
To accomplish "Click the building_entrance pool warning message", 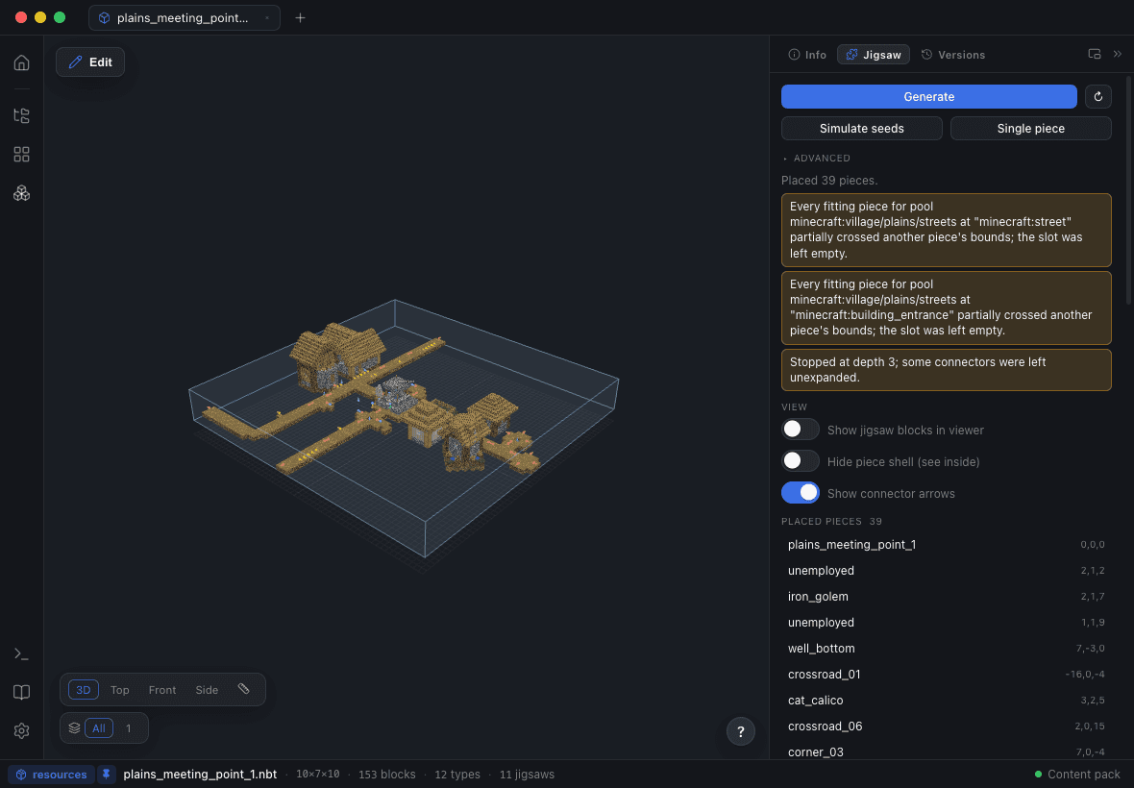I will point(946,308).
